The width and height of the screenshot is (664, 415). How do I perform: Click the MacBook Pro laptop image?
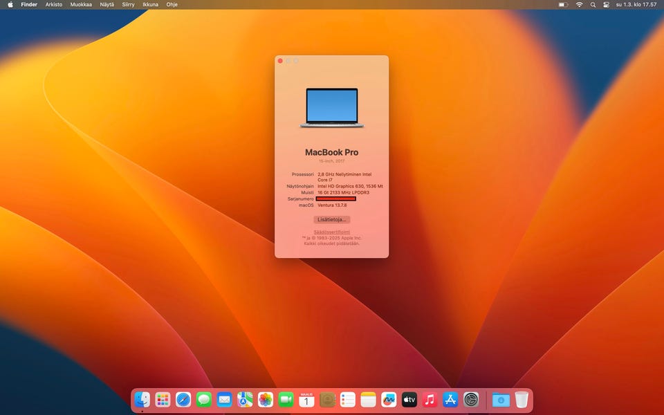332,108
